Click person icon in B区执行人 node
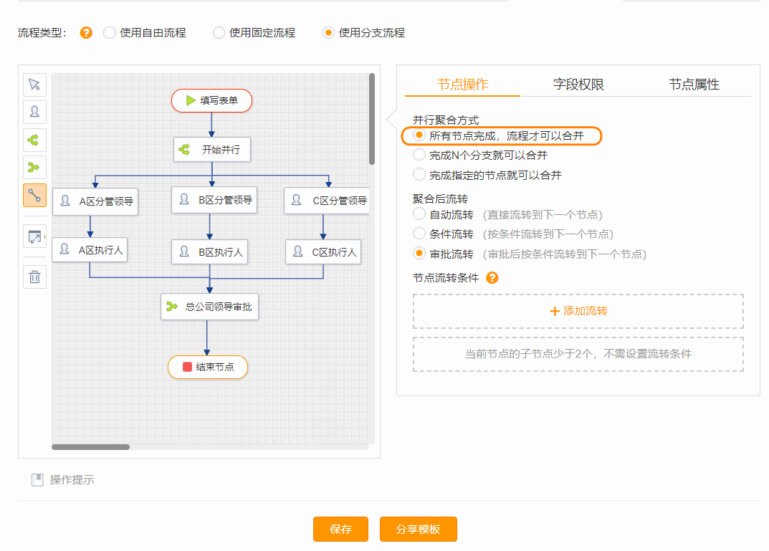The width and height of the screenshot is (769, 551). click(184, 251)
